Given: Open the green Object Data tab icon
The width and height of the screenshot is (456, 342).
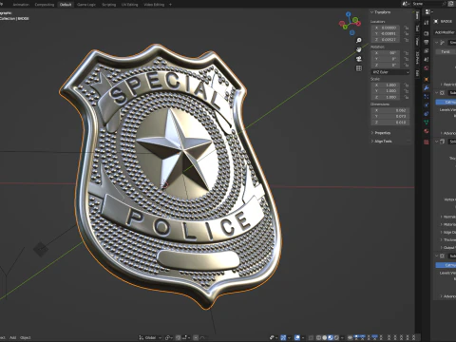Looking at the screenshot, I should coord(427,122).
